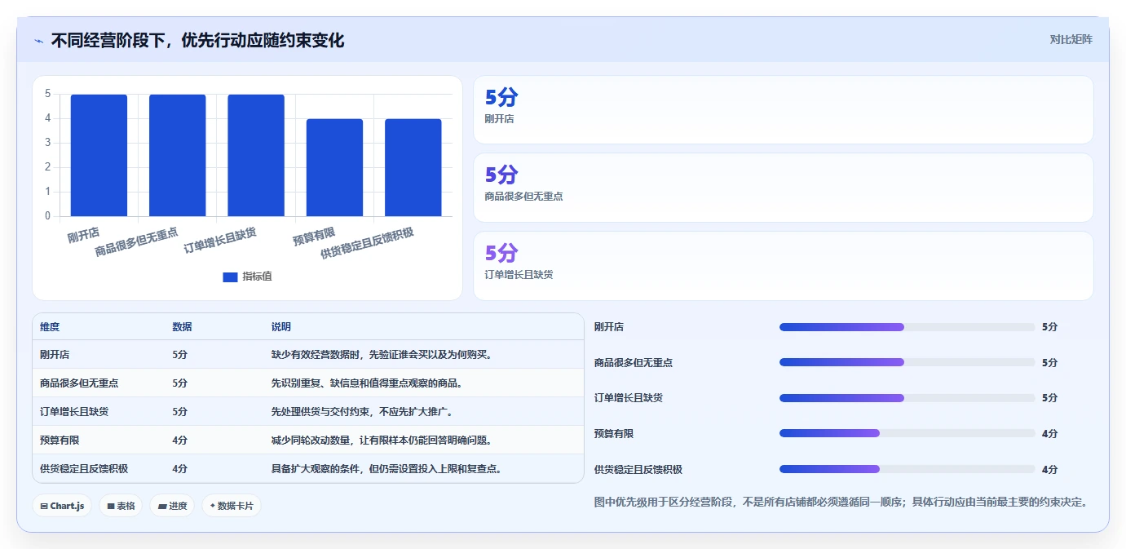Click the 预算有限 progress bar
This screenshot has width=1126, height=549.
click(907, 433)
